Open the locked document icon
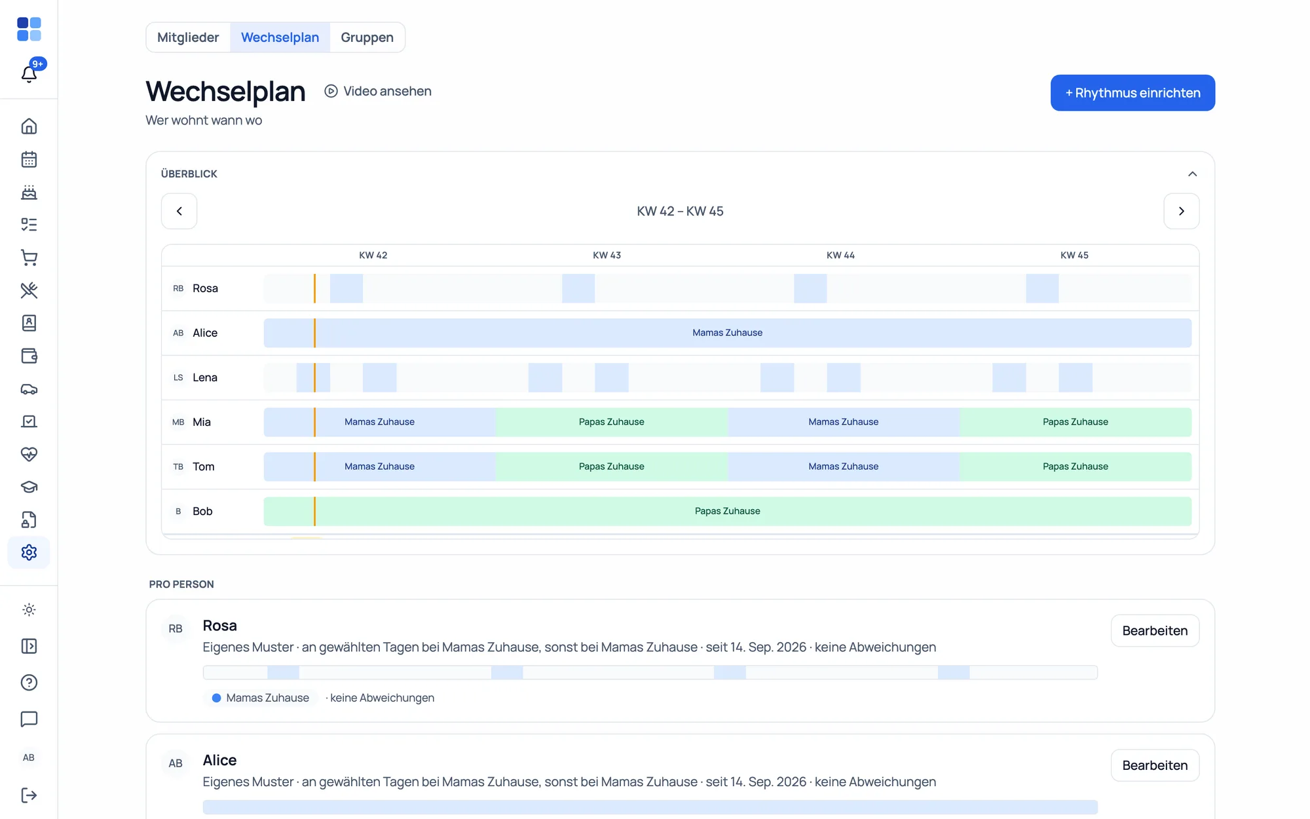Viewport: 1310px width, 819px height. [29, 520]
